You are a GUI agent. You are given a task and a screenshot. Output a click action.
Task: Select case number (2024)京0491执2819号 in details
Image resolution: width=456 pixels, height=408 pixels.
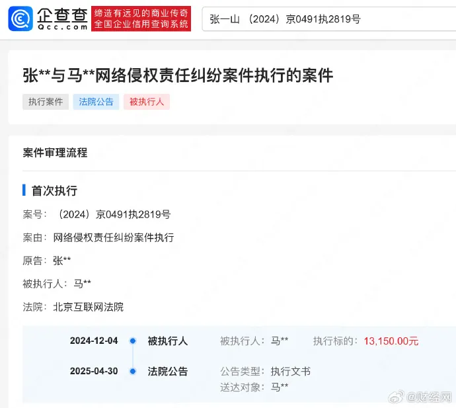[112, 214]
